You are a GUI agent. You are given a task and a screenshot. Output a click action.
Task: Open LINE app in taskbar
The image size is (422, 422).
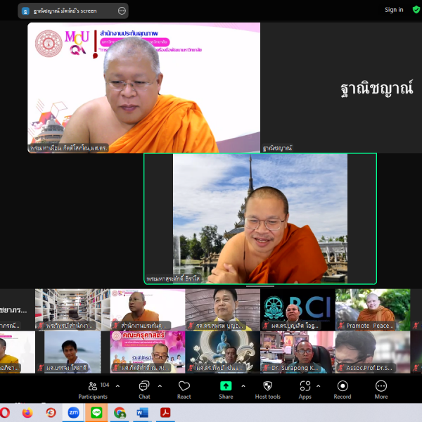96,413
